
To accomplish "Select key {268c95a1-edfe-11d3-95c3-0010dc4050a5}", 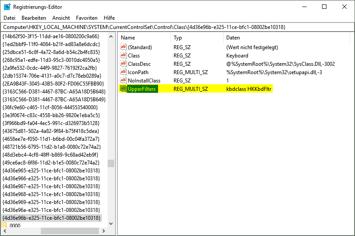I will point(51,60).
